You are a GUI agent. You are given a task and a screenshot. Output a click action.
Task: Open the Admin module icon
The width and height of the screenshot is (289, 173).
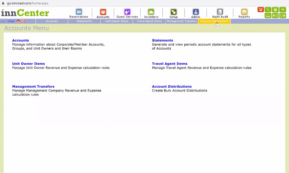click(196, 12)
